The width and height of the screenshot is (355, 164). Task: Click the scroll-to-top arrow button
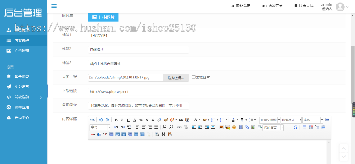[x=344, y=148]
